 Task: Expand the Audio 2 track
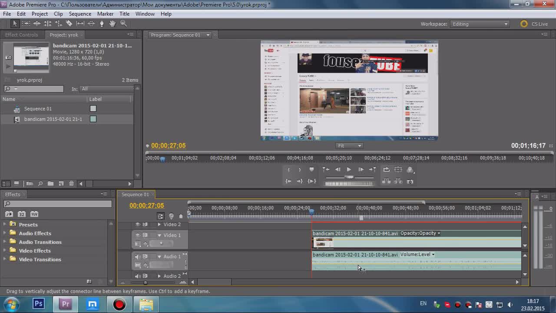(159, 276)
